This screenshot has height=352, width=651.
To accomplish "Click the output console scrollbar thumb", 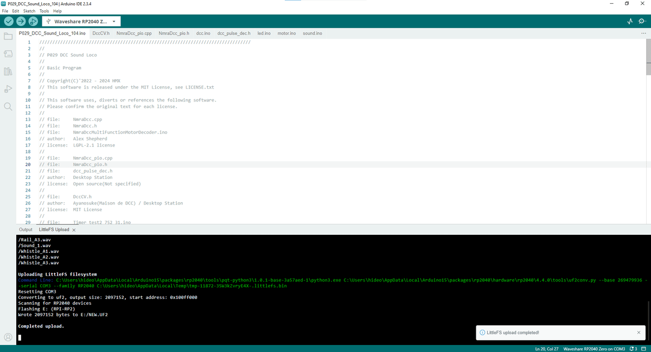I will (x=648, y=320).
